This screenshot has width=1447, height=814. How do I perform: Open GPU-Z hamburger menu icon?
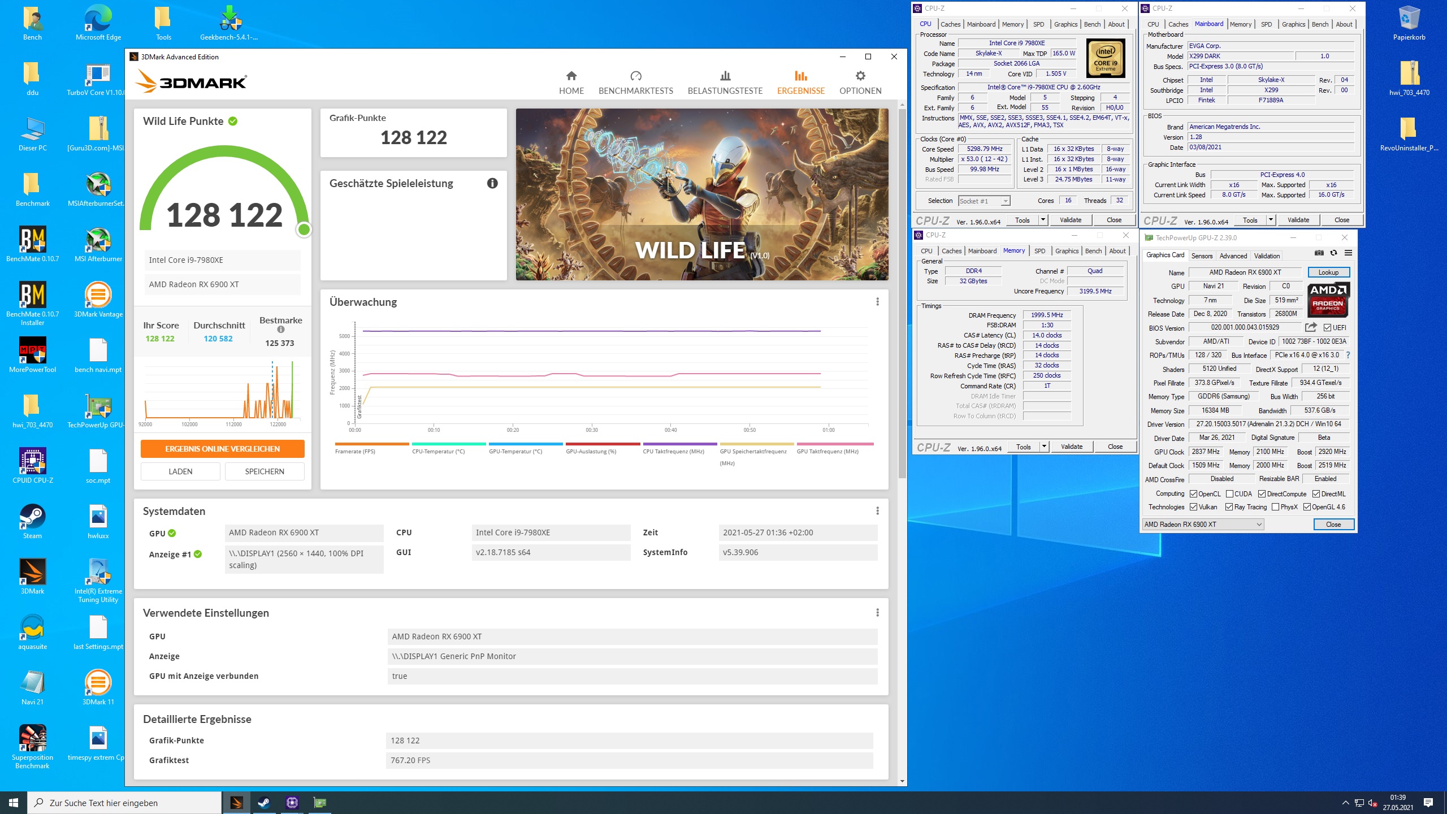(x=1348, y=253)
